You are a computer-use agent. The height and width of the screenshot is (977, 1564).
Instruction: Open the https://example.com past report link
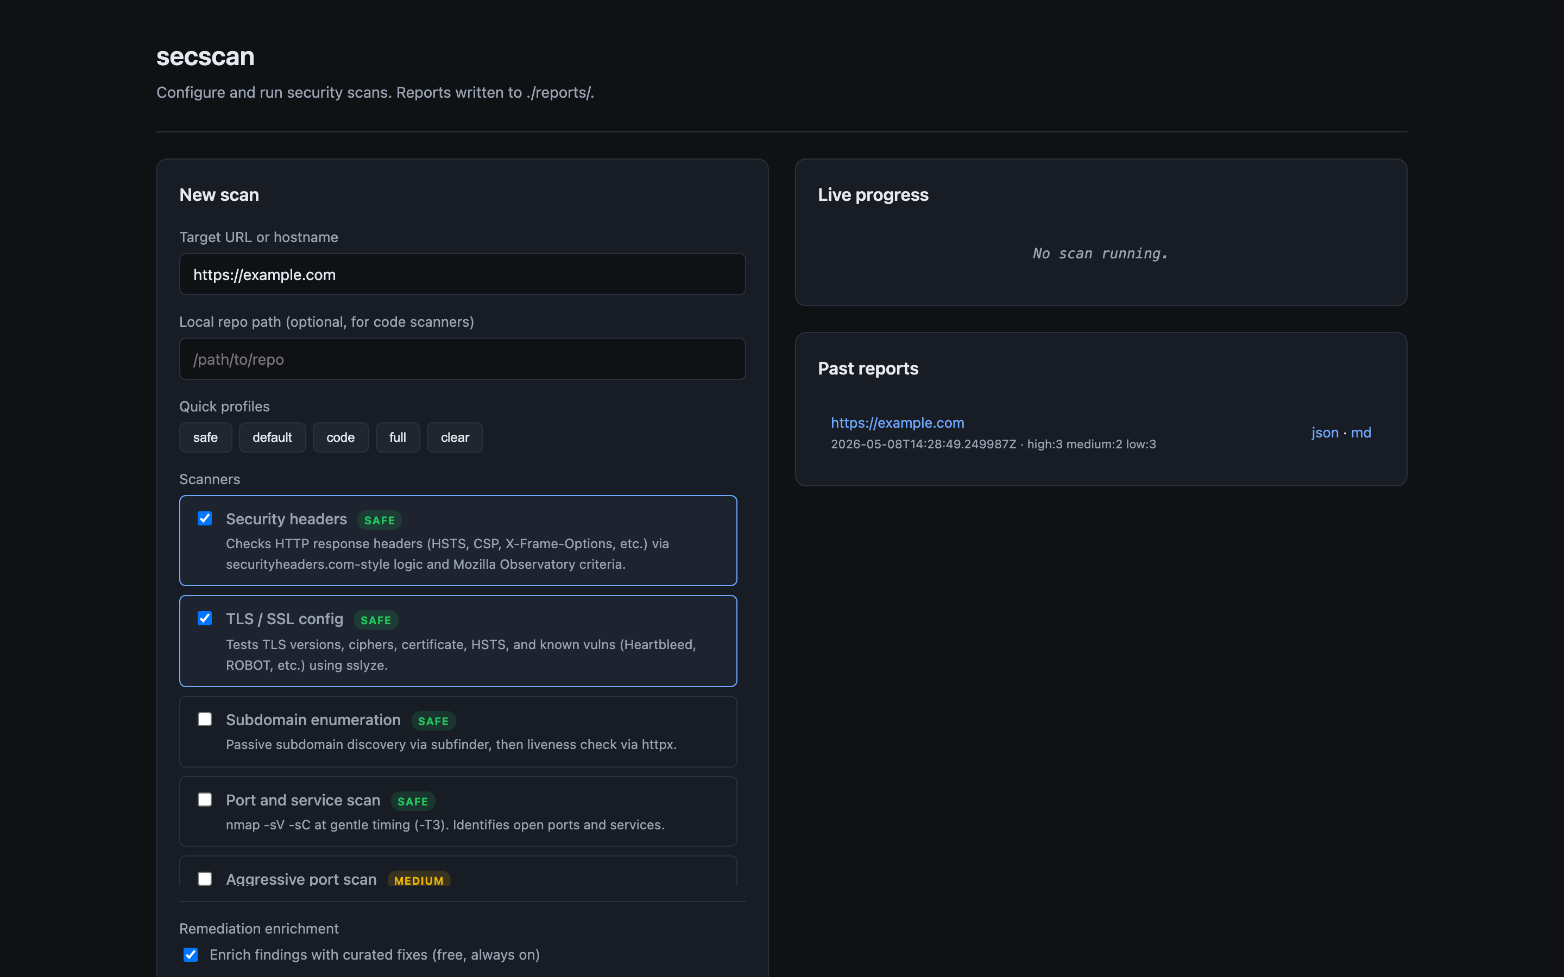tap(897, 423)
